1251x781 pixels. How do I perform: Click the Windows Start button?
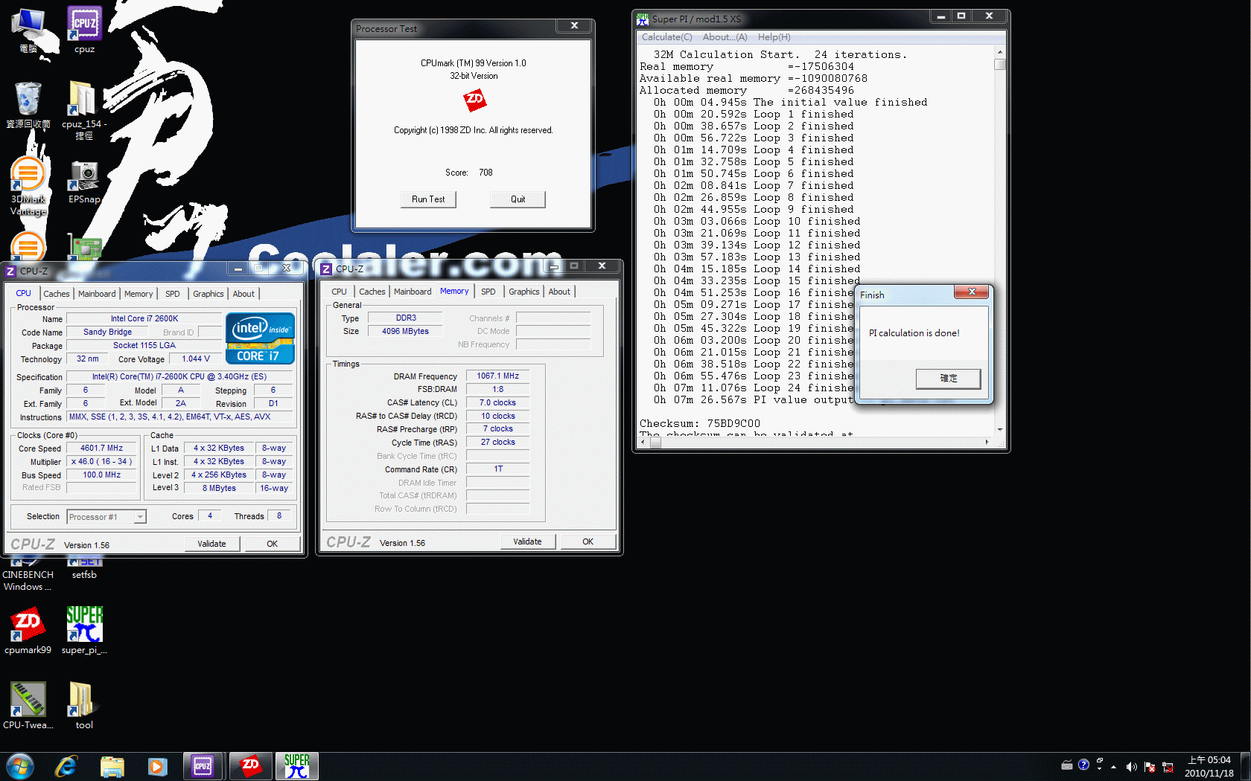tap(20, 766)
